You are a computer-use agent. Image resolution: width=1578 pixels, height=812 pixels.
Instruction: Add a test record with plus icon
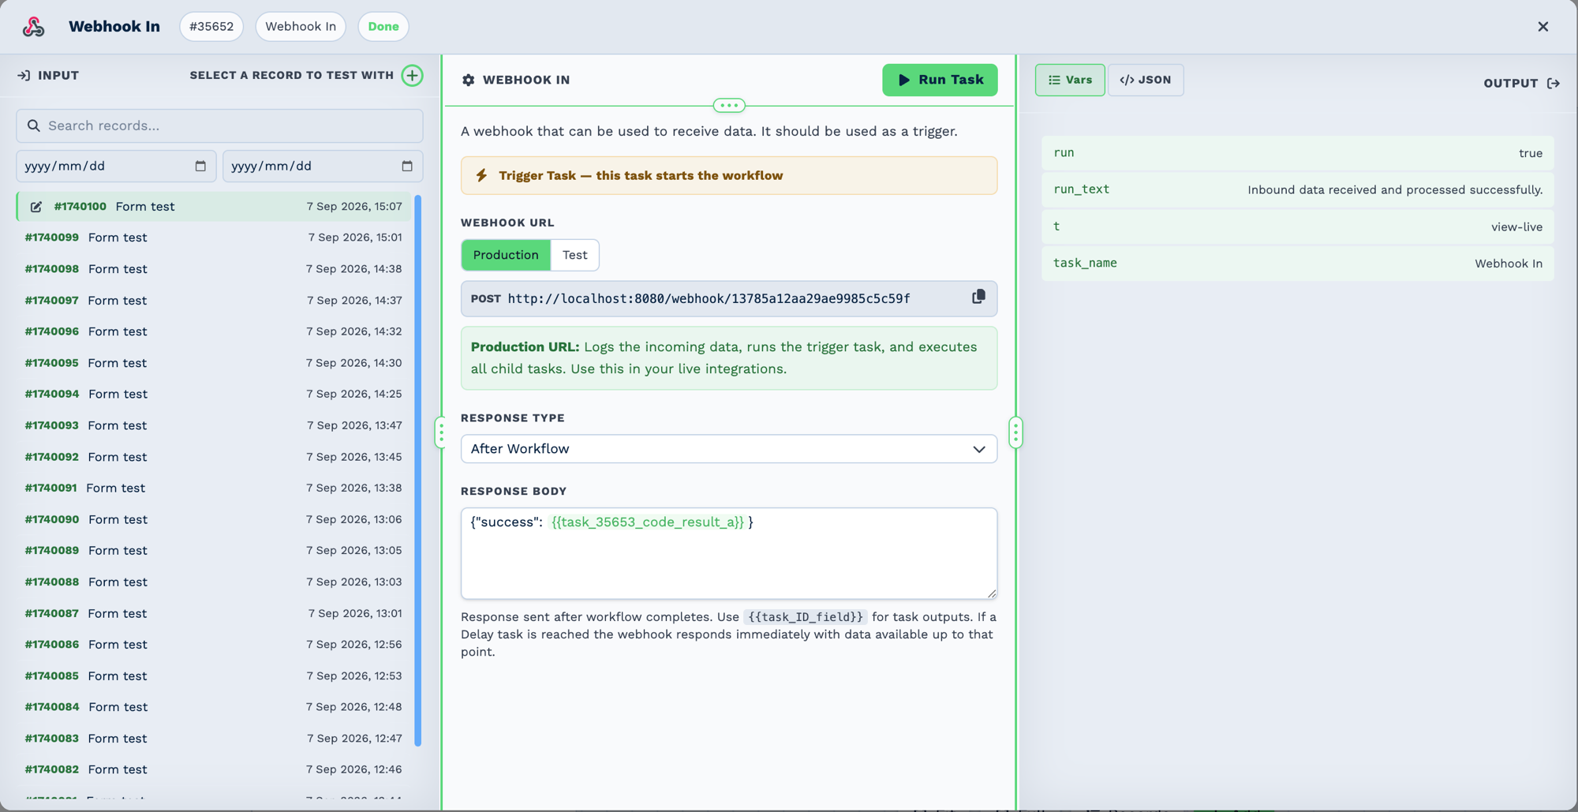[x=412, y=76]
